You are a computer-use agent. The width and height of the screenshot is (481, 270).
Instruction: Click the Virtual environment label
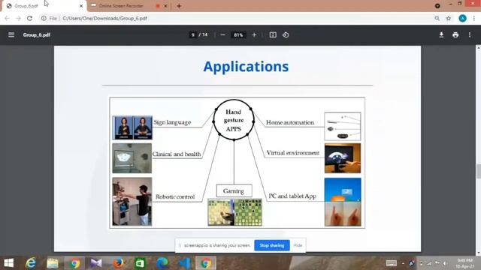292,153
